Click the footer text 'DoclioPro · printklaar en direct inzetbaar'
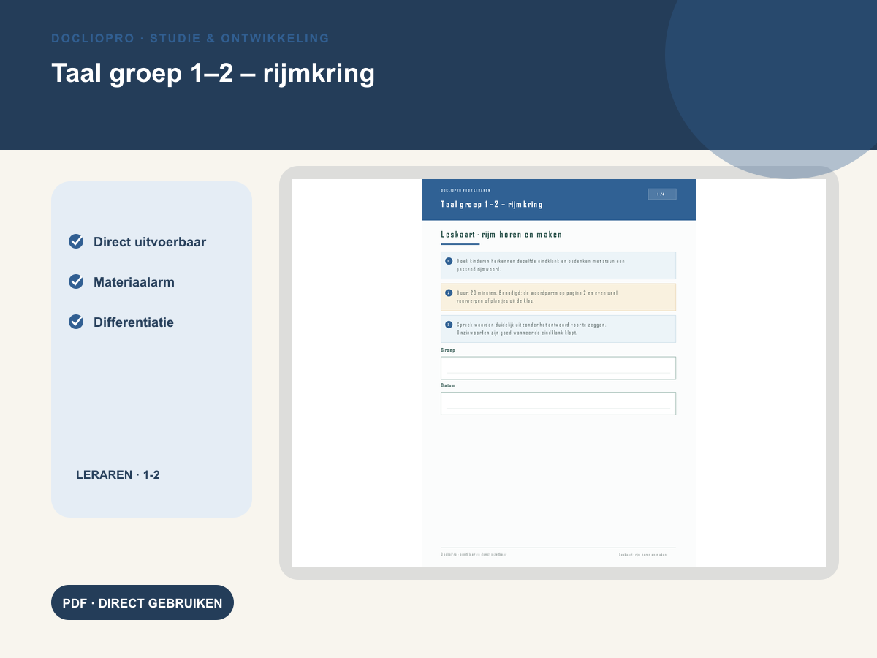The height and width of the screenshot is (658, 877). [474, 555]
